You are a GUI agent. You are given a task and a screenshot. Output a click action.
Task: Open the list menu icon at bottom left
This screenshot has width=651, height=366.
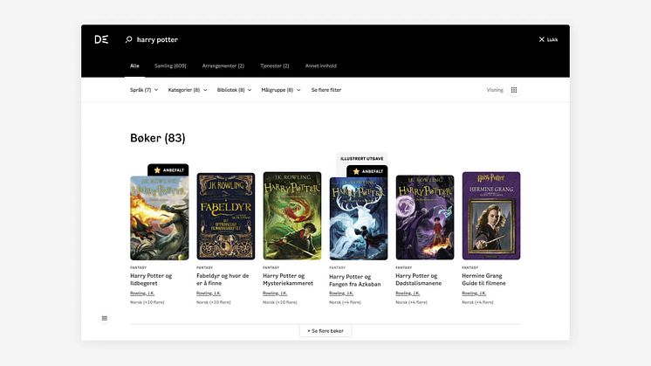coord(105,318)
